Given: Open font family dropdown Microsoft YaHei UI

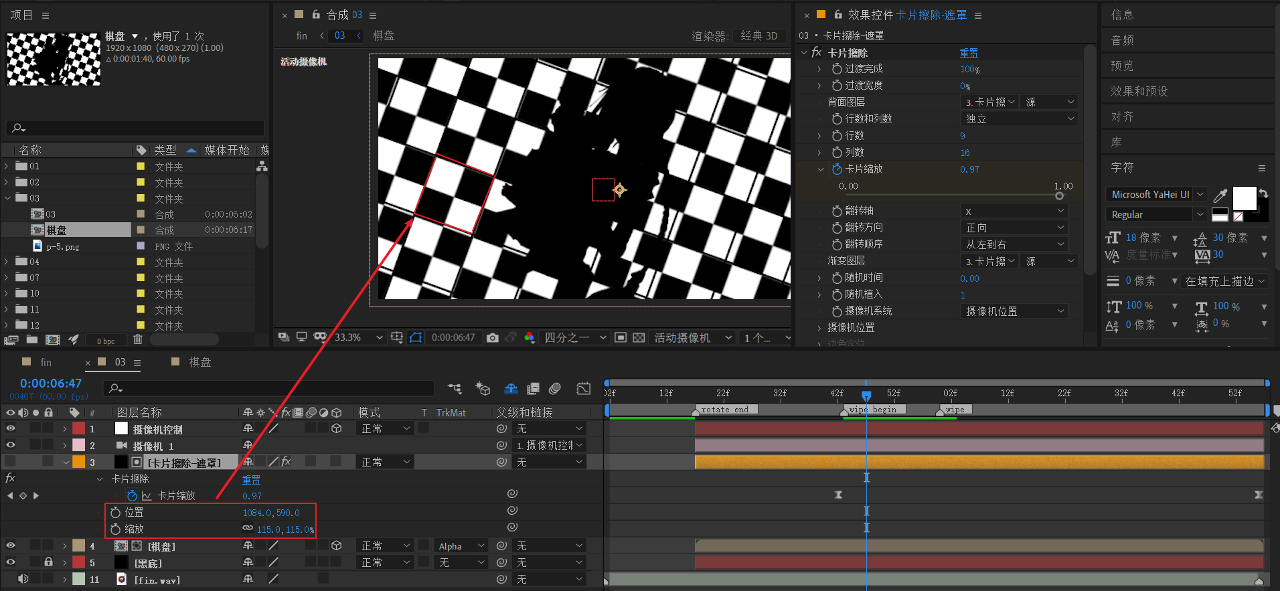Looking at the screenshot, I should pyautogui.click(x=1156, y=195).
